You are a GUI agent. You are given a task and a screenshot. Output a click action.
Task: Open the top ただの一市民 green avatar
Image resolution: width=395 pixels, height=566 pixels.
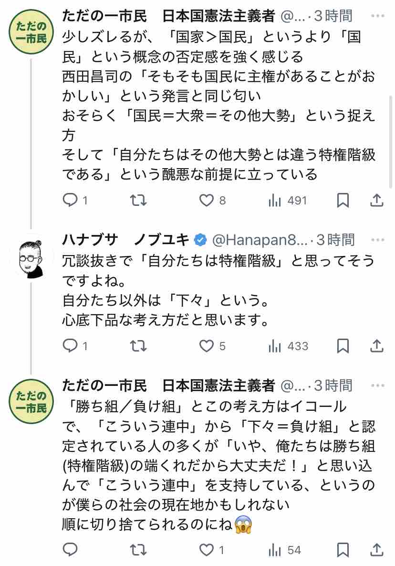pos(31,32)
